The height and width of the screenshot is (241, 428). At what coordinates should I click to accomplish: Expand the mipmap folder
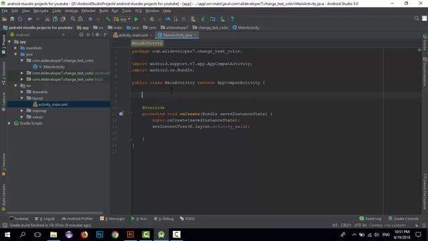point(22,110)
